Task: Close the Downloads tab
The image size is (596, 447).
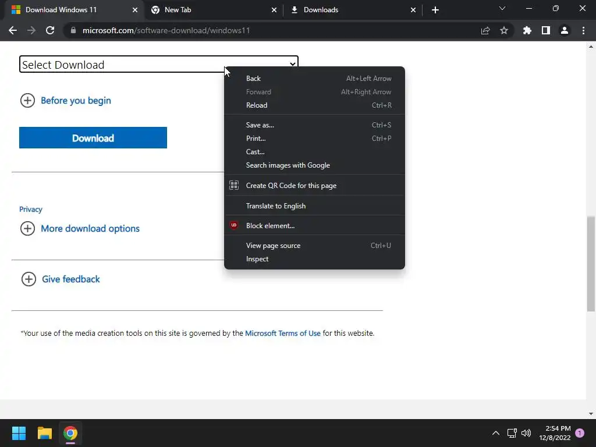Action: [413, 10]
